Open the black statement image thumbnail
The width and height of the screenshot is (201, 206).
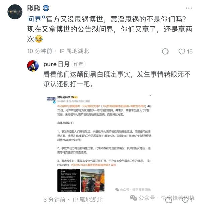(x=69, y=181)
